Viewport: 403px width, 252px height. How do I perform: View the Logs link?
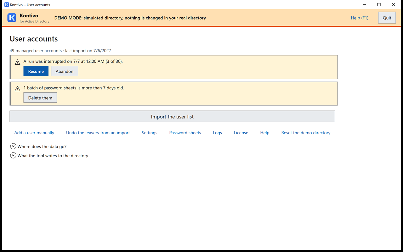tap(218, 133)
